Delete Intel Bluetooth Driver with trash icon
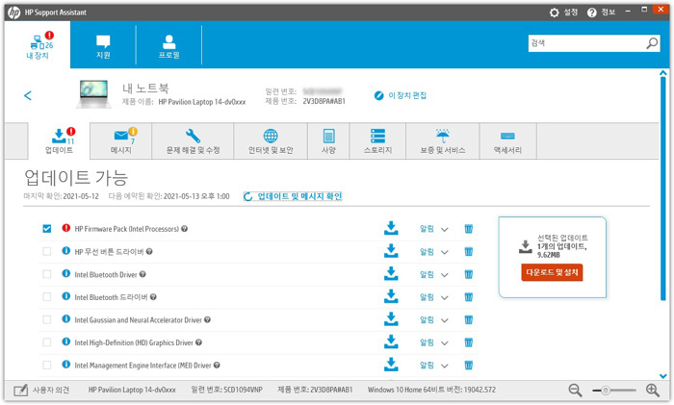This screenshot has height=405, width=674. click(x=469, y=274)
